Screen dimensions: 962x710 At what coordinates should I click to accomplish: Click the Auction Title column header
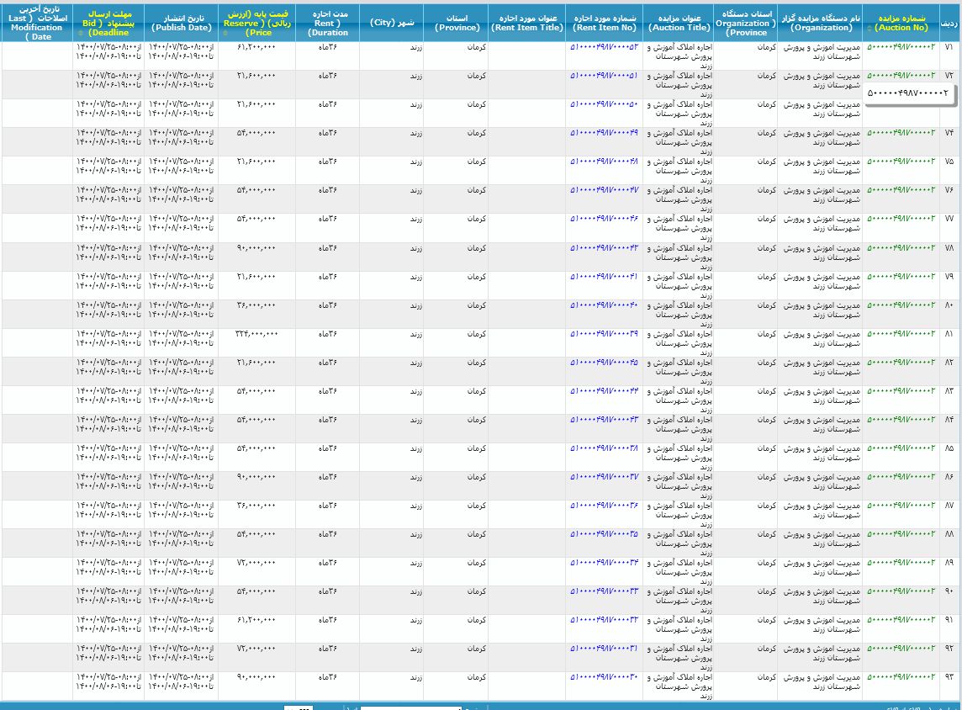click(680, 23)
